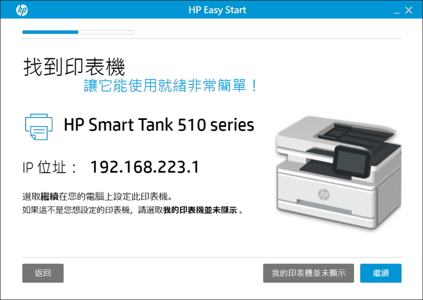Viewport: 423px width, 300px height.
Task: Click the setup progress bar
Action: pos(78,32)
